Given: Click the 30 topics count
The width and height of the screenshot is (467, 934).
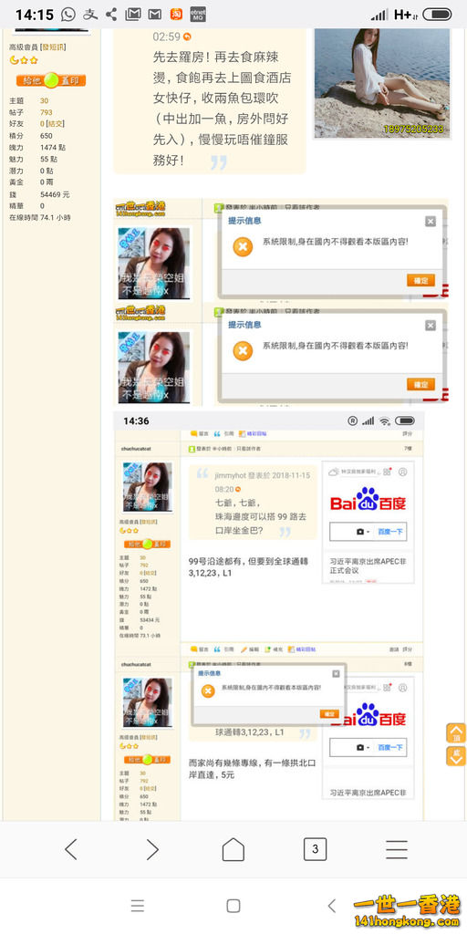Looking at the screenshot, I should click(44, 100).
